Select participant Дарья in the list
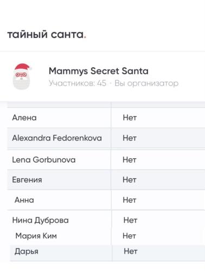 click(x=27, y=251)
